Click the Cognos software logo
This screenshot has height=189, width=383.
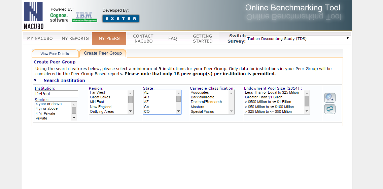pyautogui.click(x=59, y=17)
